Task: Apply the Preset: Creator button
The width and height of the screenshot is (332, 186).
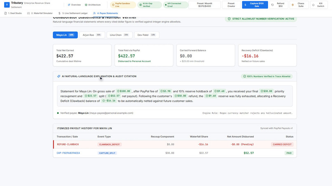Action: pyautogui.click(x=231, y=5)
